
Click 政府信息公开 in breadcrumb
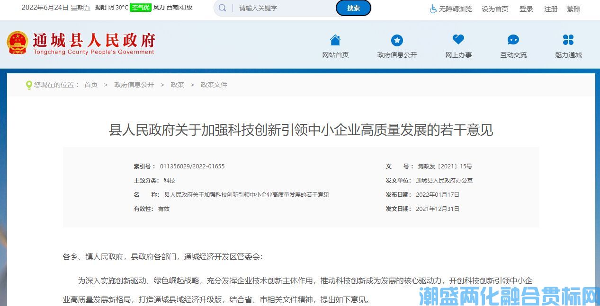134,85
